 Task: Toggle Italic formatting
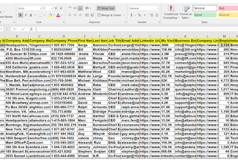coord(26,15)
